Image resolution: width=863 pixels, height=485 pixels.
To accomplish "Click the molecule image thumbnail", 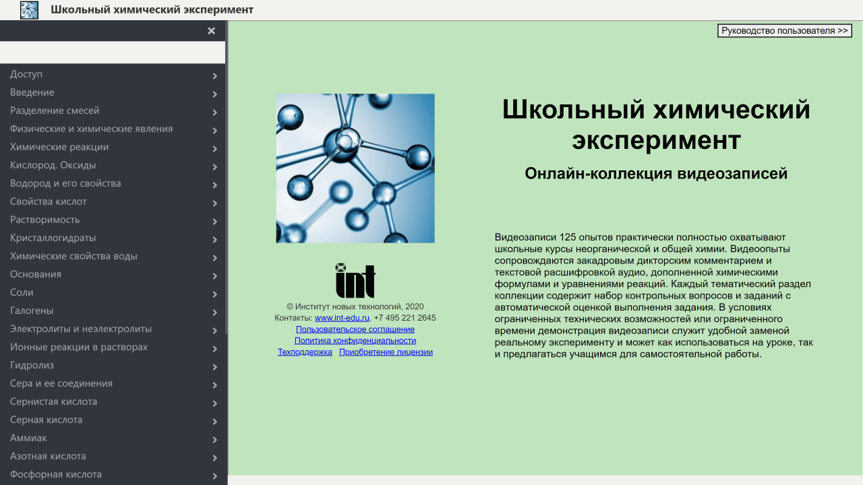I will pyautogui.click(x=355, y=168).
